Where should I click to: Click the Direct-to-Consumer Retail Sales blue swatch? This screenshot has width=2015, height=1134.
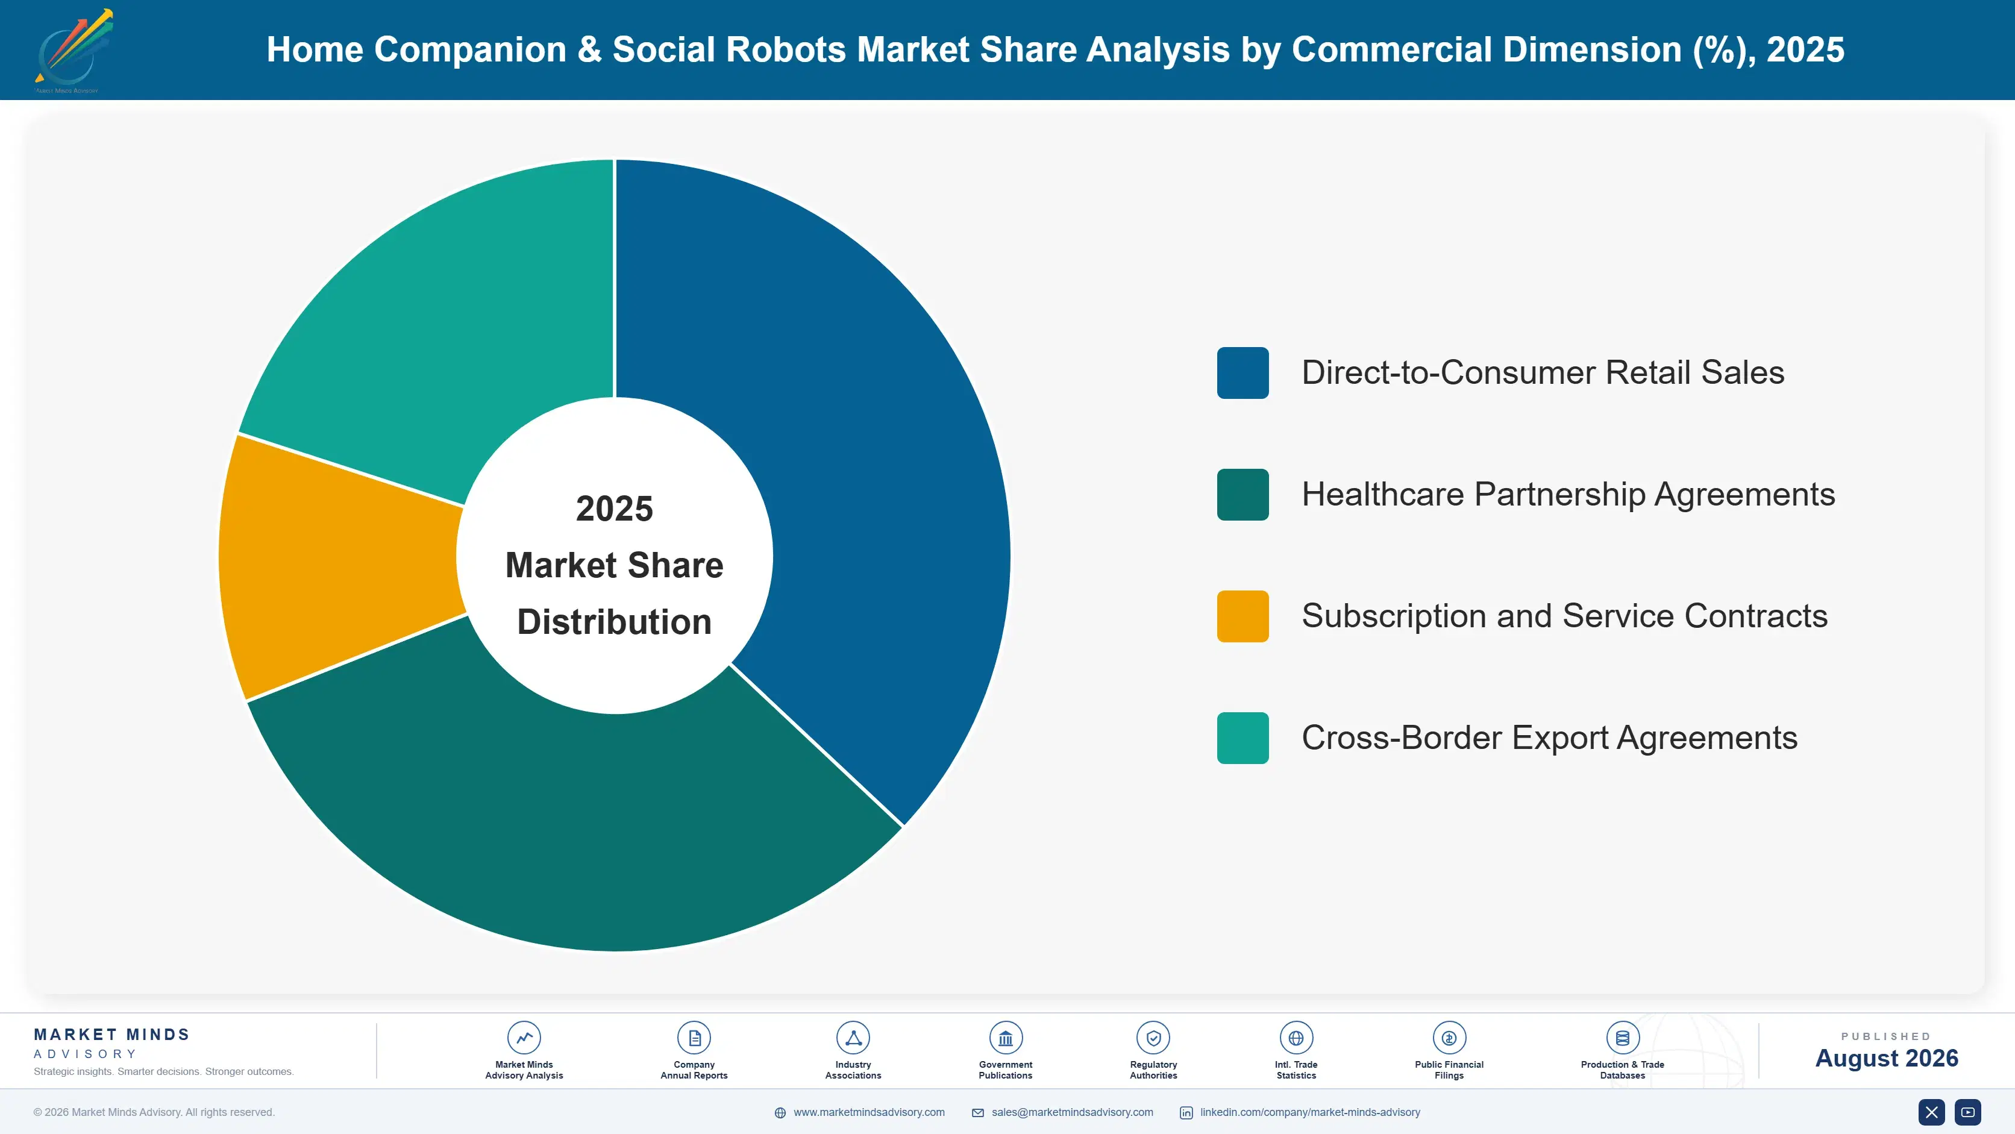point(1242,373)
